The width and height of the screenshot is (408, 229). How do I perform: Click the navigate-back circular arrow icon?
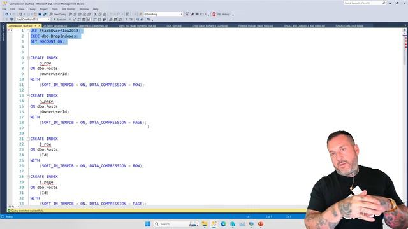7,14
